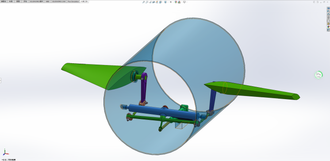Click the green 31% circular widget
330x161 pixels.
318,75
